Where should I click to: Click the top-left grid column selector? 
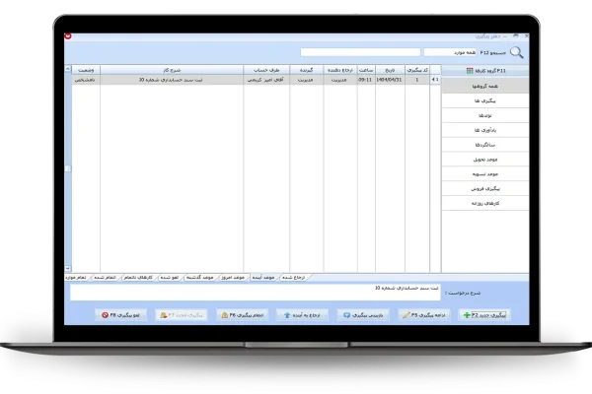[x=68, y=70]
